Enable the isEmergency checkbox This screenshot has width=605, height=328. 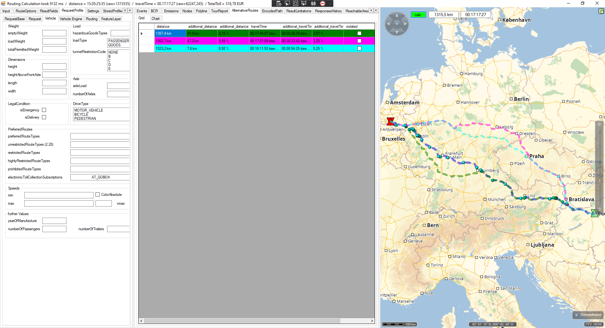coord(44,110)
